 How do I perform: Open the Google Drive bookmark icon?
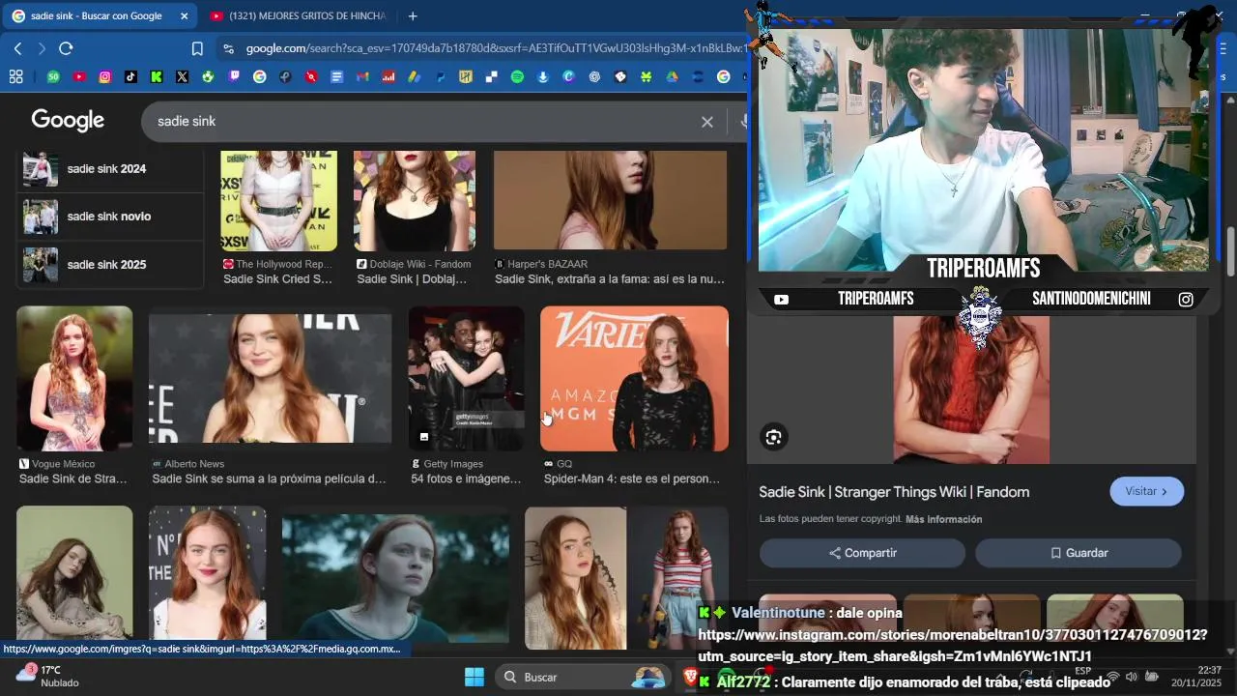672,76
